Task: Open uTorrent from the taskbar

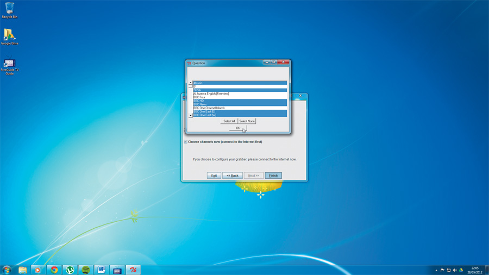Action: coord(70,270)
